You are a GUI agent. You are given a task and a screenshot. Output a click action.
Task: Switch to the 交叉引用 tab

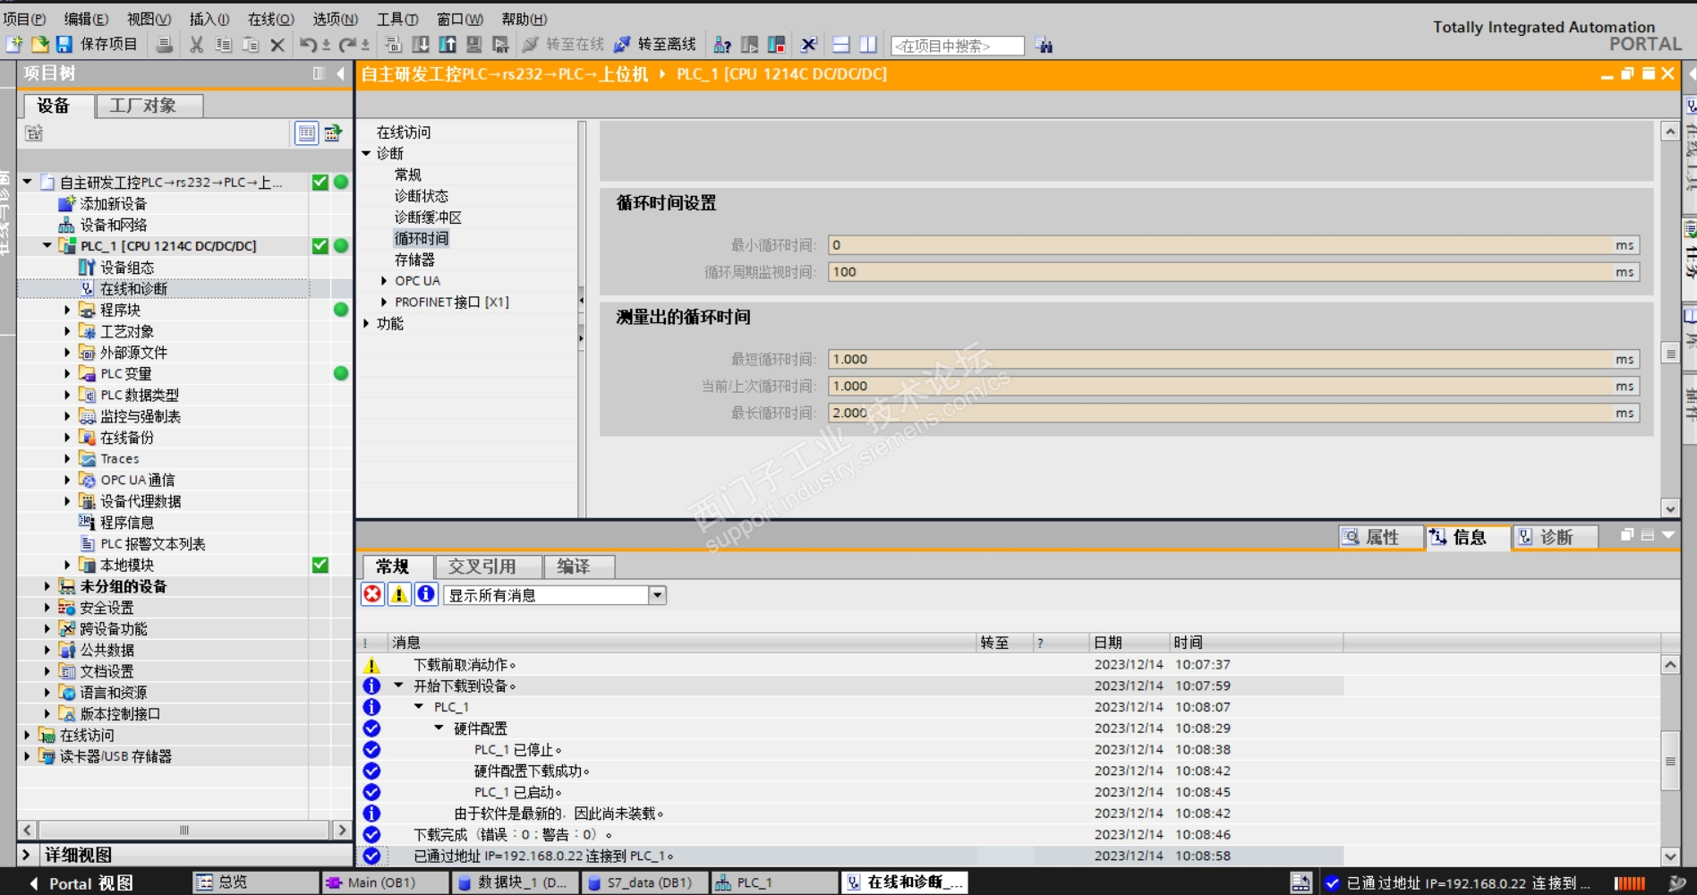(488, 567)
